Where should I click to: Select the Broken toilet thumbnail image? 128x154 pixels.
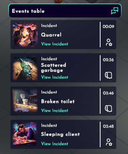click(25, 101)
